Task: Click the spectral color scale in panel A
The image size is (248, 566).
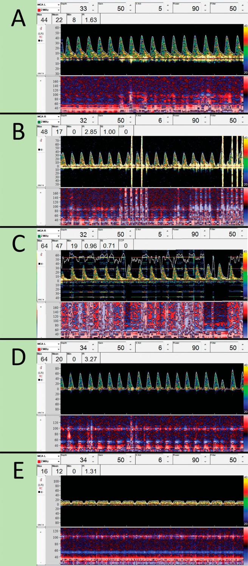Action: point(246,50)
